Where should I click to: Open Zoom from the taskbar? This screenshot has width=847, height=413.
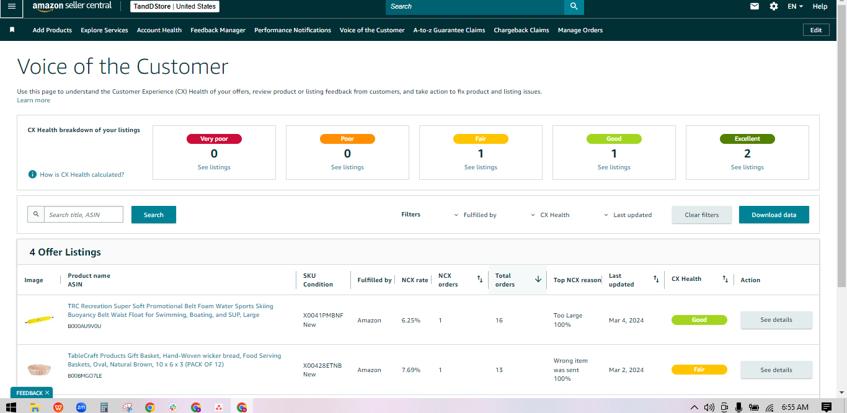coord(81,407)
